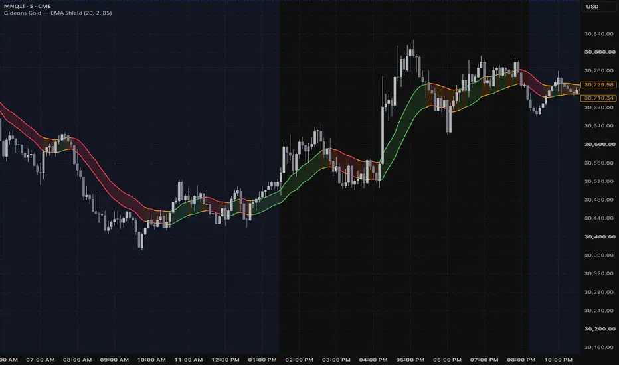Click the 30,360.00 price scale label
The image size is (619, 365).
pos(599,255)
